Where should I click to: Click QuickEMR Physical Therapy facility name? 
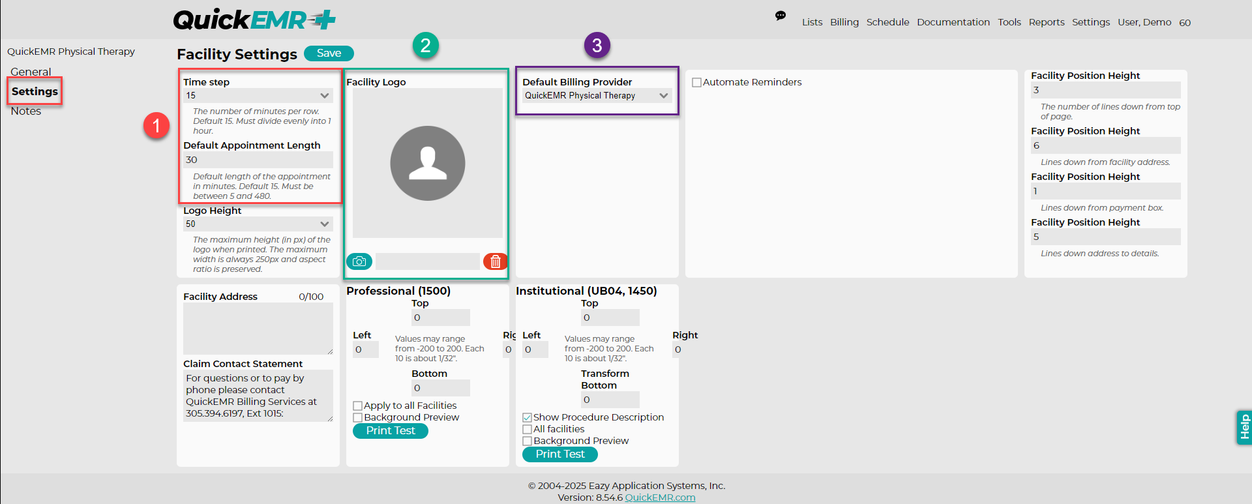tap(71, 52)
